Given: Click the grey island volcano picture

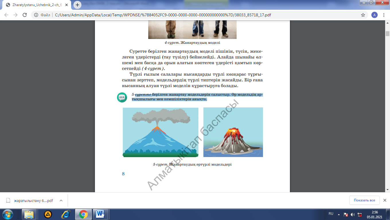Looking at the screenshot, I should point(233,132).
